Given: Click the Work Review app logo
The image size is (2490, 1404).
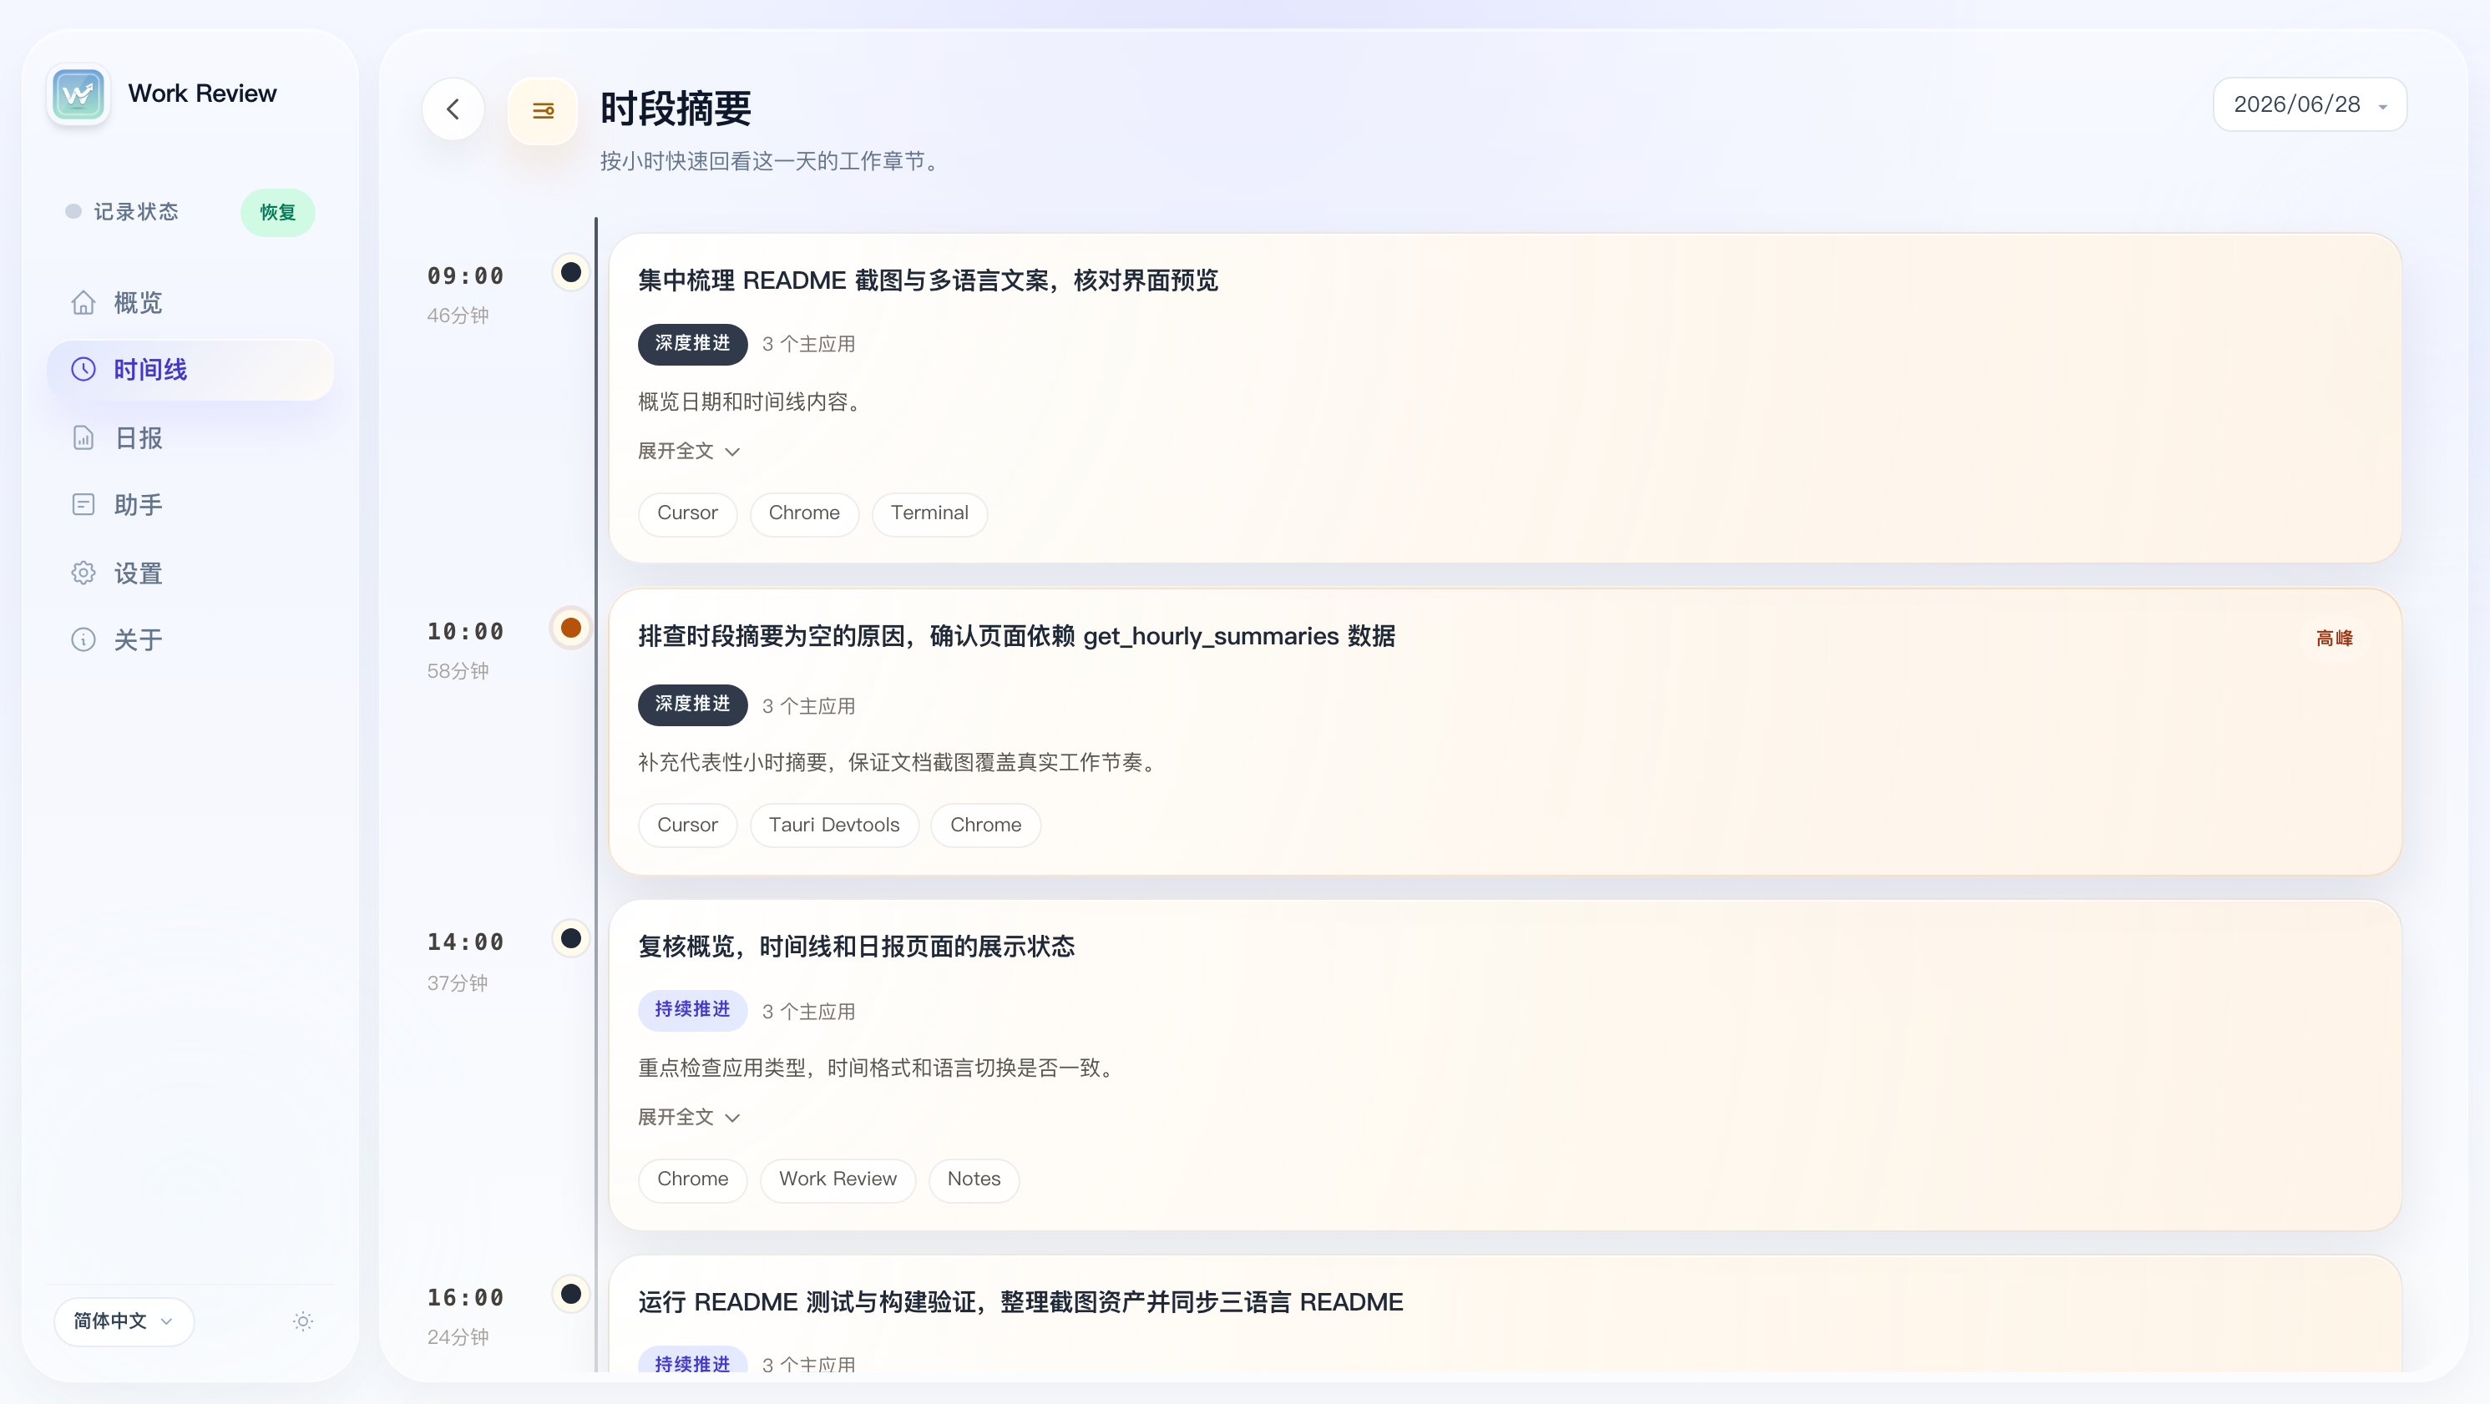Looking at the screenshot, I should click(78, 93).
